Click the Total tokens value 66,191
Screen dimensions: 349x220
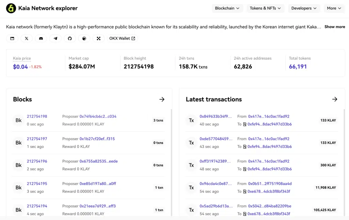pos(298,67)
